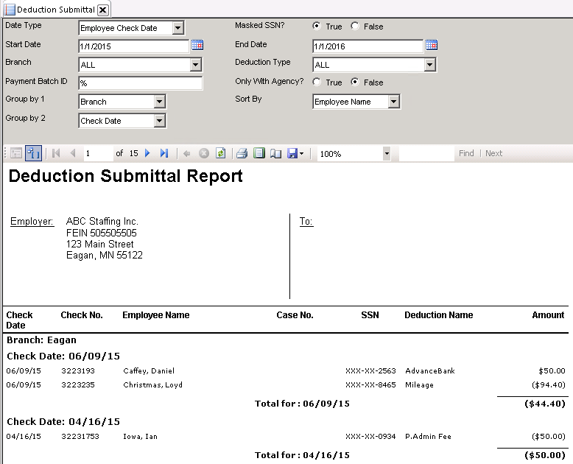This screenshot has height=464, width=573.
Task: Click the ($44.40) total amount
Action: 545,404
